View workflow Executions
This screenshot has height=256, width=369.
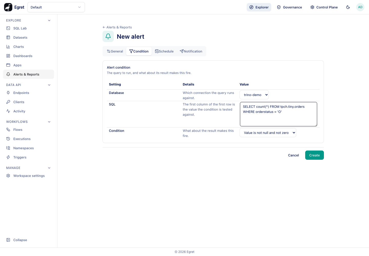click(x=28, y=139)
